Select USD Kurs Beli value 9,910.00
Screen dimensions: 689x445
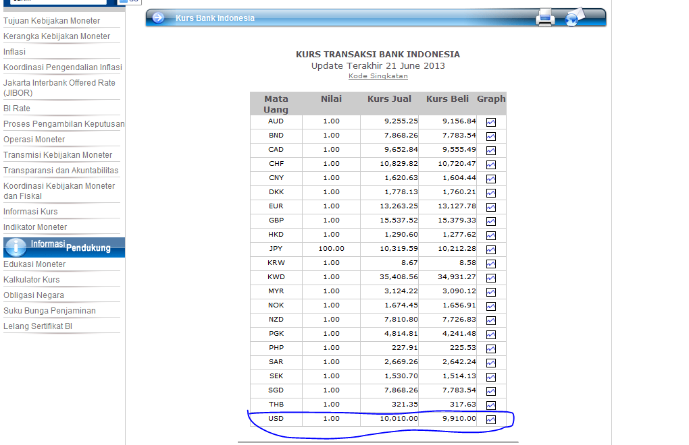(x=459, y=418)
